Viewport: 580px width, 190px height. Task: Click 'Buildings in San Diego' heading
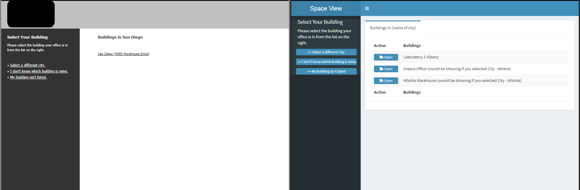[120, 37]
